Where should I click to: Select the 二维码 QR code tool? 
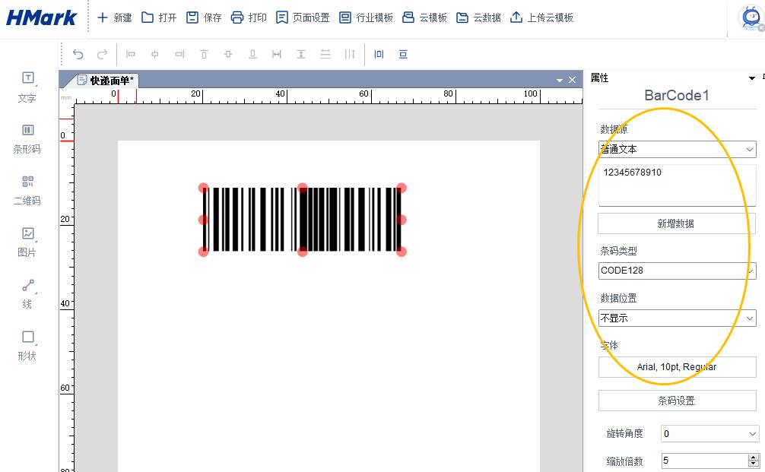click(x=28, y=189)
